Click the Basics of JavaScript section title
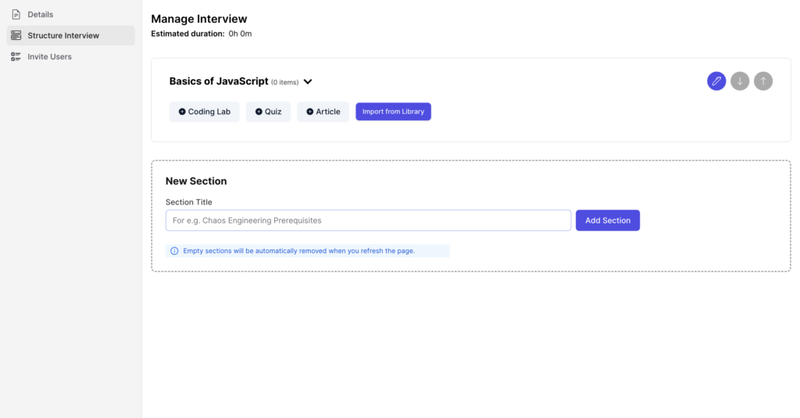 tap(219, 81)
